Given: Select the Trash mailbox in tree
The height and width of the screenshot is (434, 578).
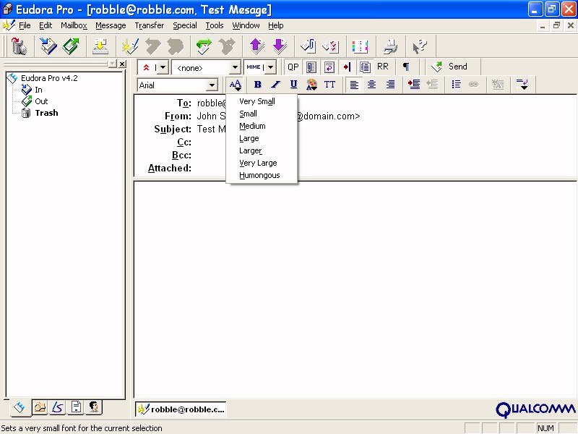Looking at the screenshot, I should pyautogui.click(x=46, y=113).
